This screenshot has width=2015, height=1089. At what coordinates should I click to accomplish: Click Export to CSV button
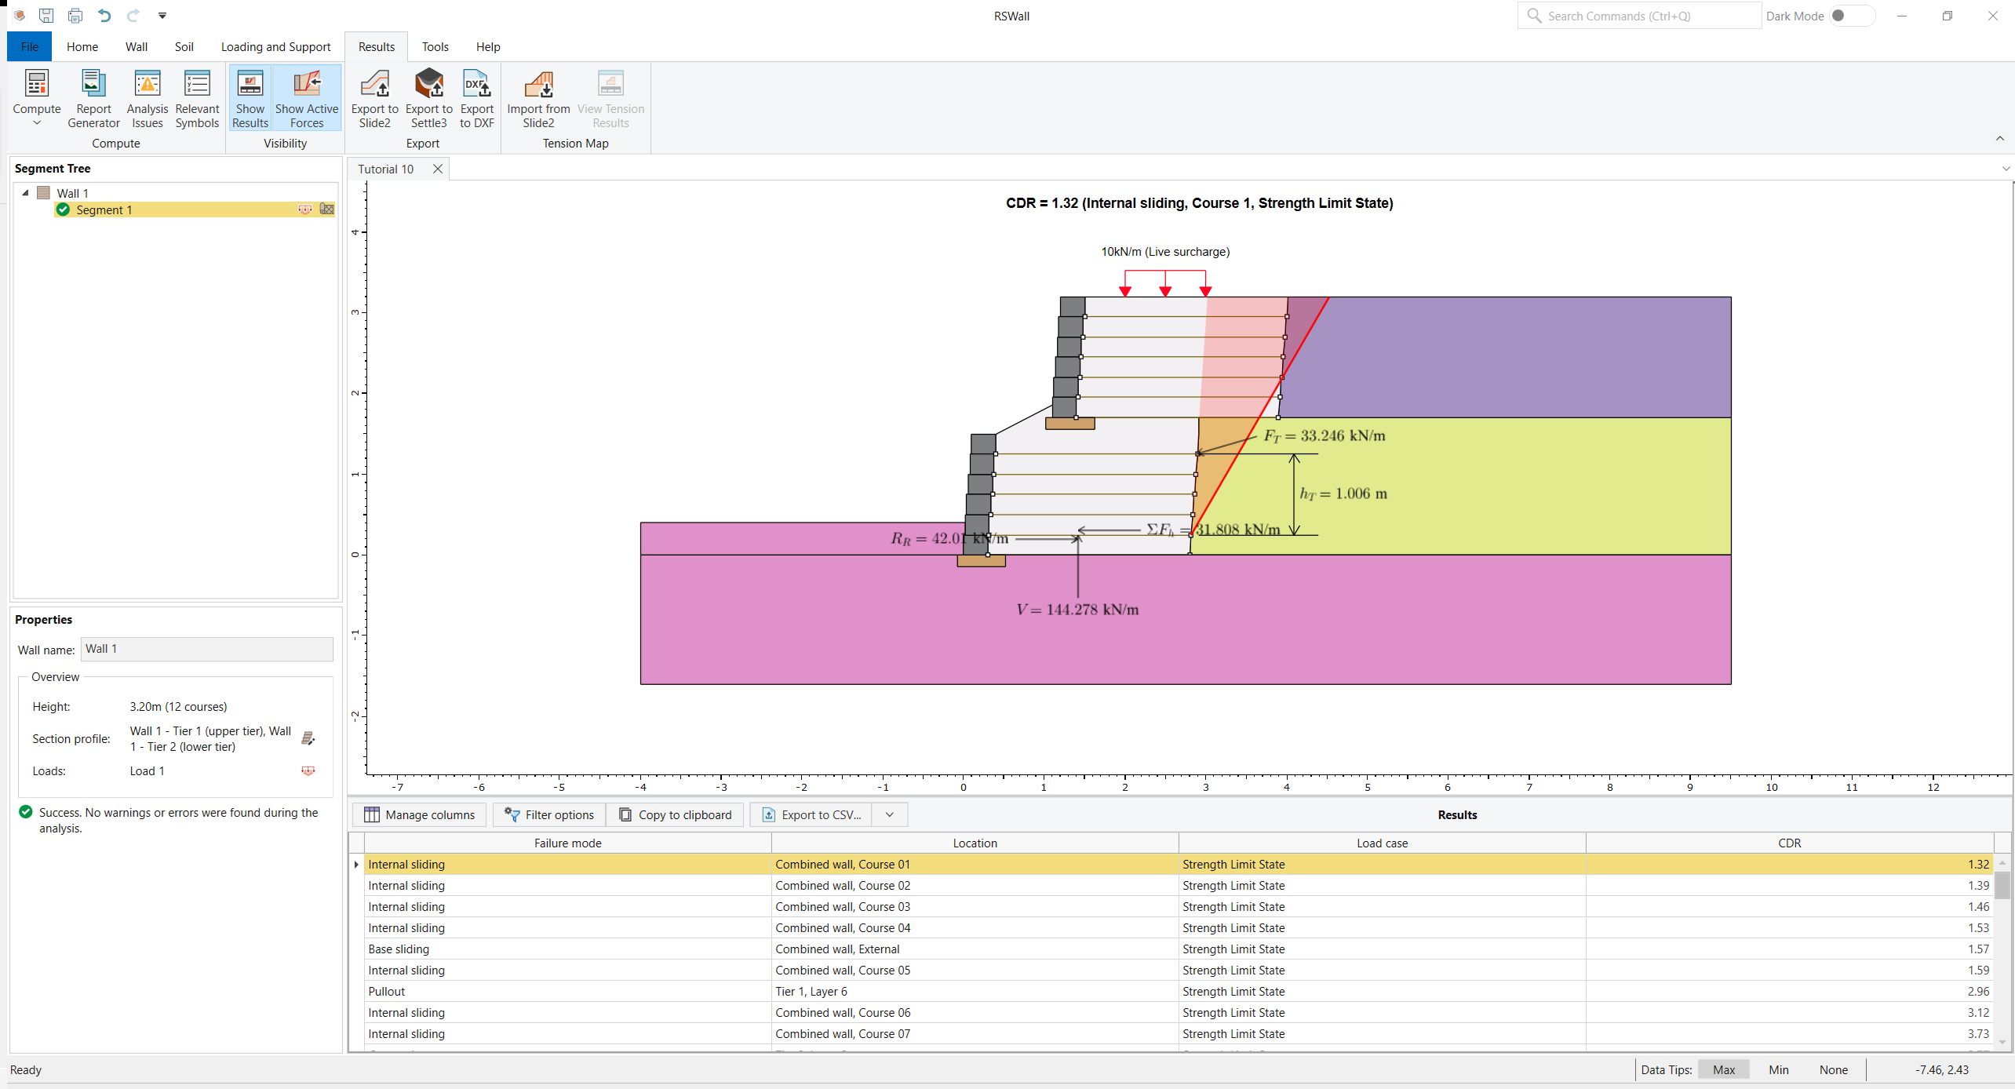(x=811, y=814)
